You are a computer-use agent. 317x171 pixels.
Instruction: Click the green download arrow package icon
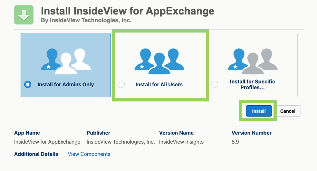24,15
